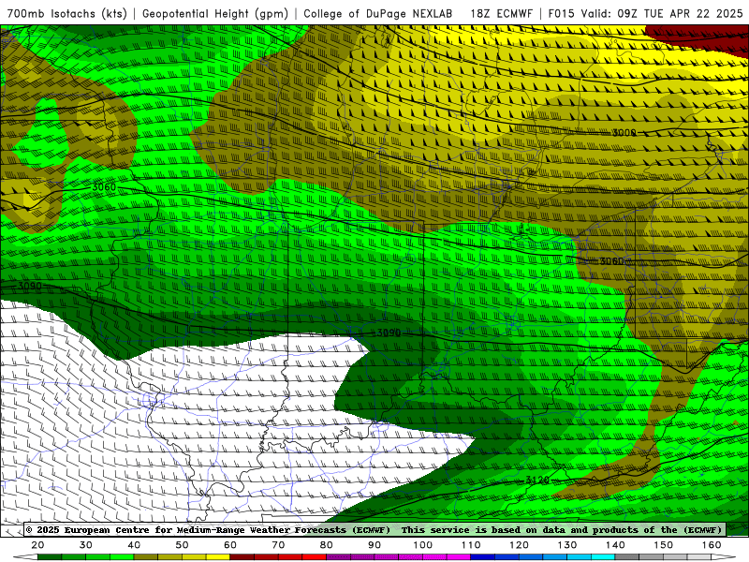
Task: Click the dark maroon swatch starting at 60 kts
Action: tap(242, 557)
